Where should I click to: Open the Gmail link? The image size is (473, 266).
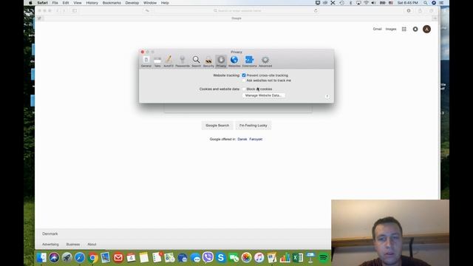pyautogui.click(x=377, y=29)
